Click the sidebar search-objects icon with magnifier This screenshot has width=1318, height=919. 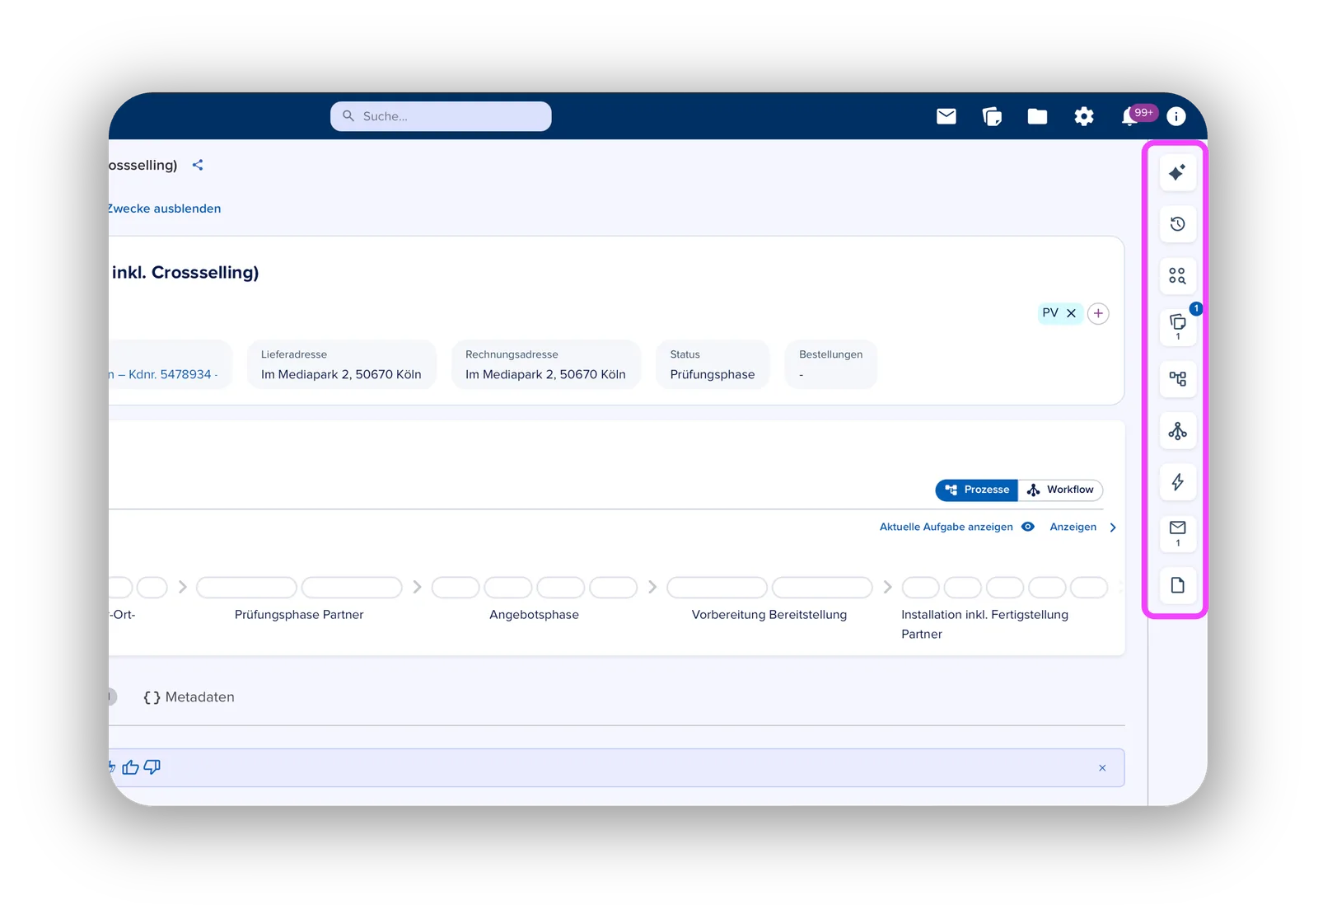1178,275
